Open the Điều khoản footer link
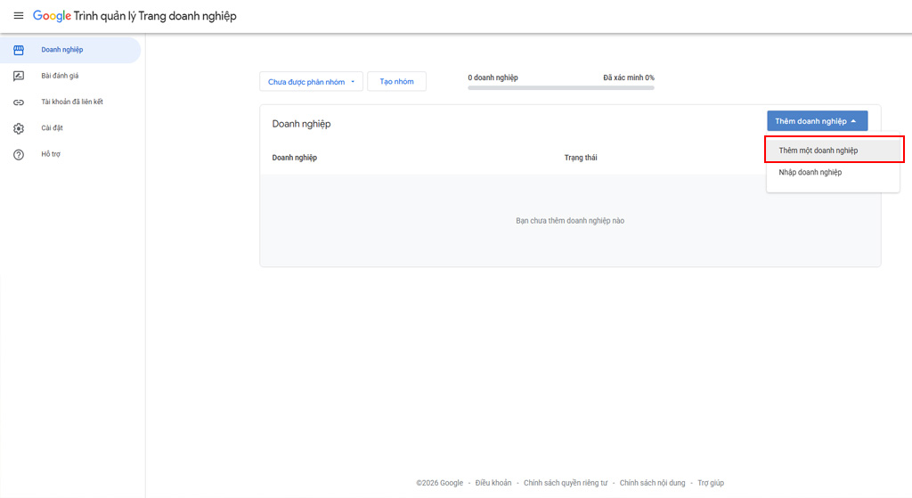912x498 pixels. [x=493, y=483]
